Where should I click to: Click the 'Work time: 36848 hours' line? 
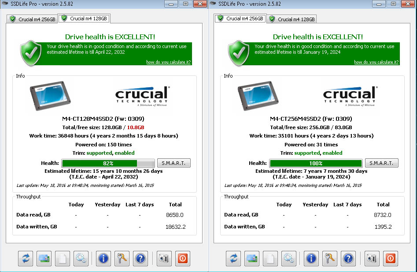click(104, 136)
